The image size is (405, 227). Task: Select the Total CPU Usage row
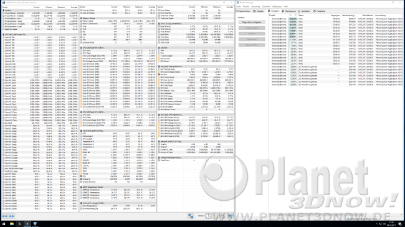(40, 171)
